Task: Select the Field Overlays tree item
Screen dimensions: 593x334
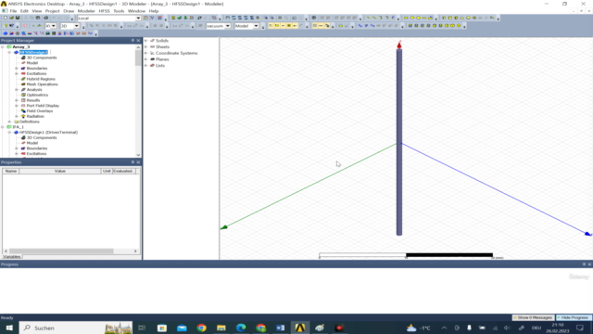Action: [40, 111]
